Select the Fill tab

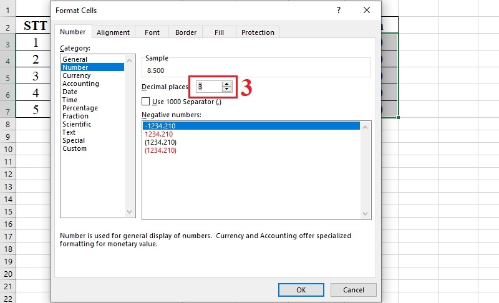tap(220, 32)
